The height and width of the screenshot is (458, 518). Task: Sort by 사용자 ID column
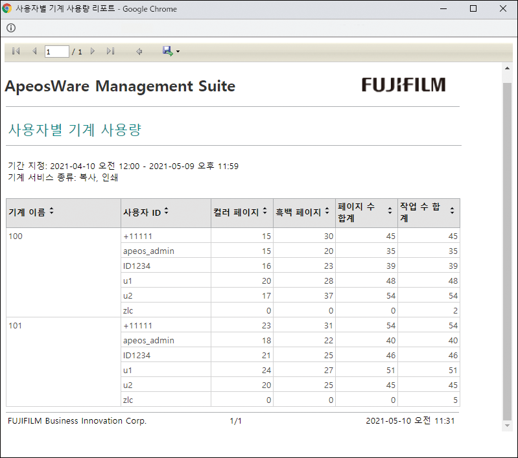pyautogui.click(x=166, y=211)
